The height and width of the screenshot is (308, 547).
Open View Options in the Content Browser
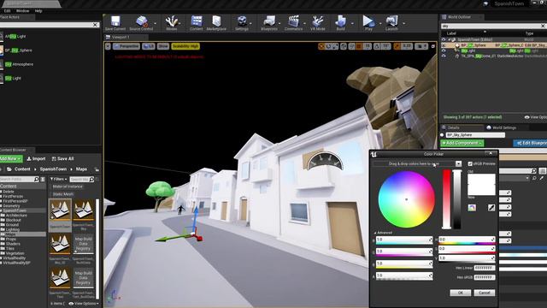(x=84, y=304)
